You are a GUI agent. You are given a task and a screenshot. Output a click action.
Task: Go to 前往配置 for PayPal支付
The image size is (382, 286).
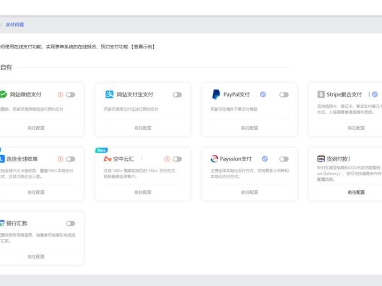(x=249, y=128)
